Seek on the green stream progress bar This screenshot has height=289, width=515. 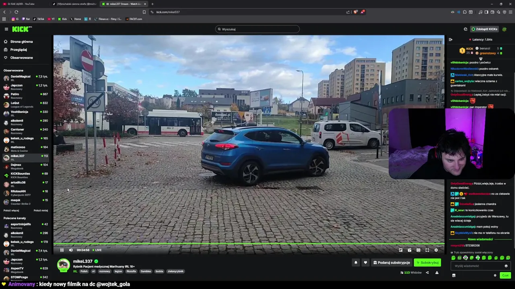(x=249, y=244)
